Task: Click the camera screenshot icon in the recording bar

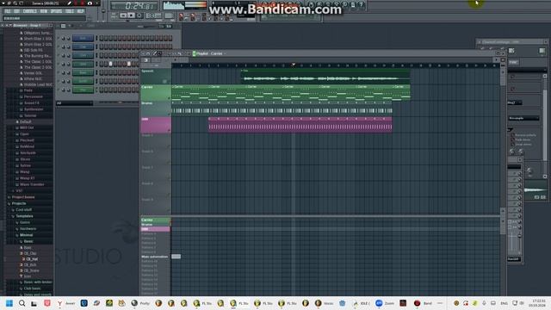Action: tap(90, 3)
